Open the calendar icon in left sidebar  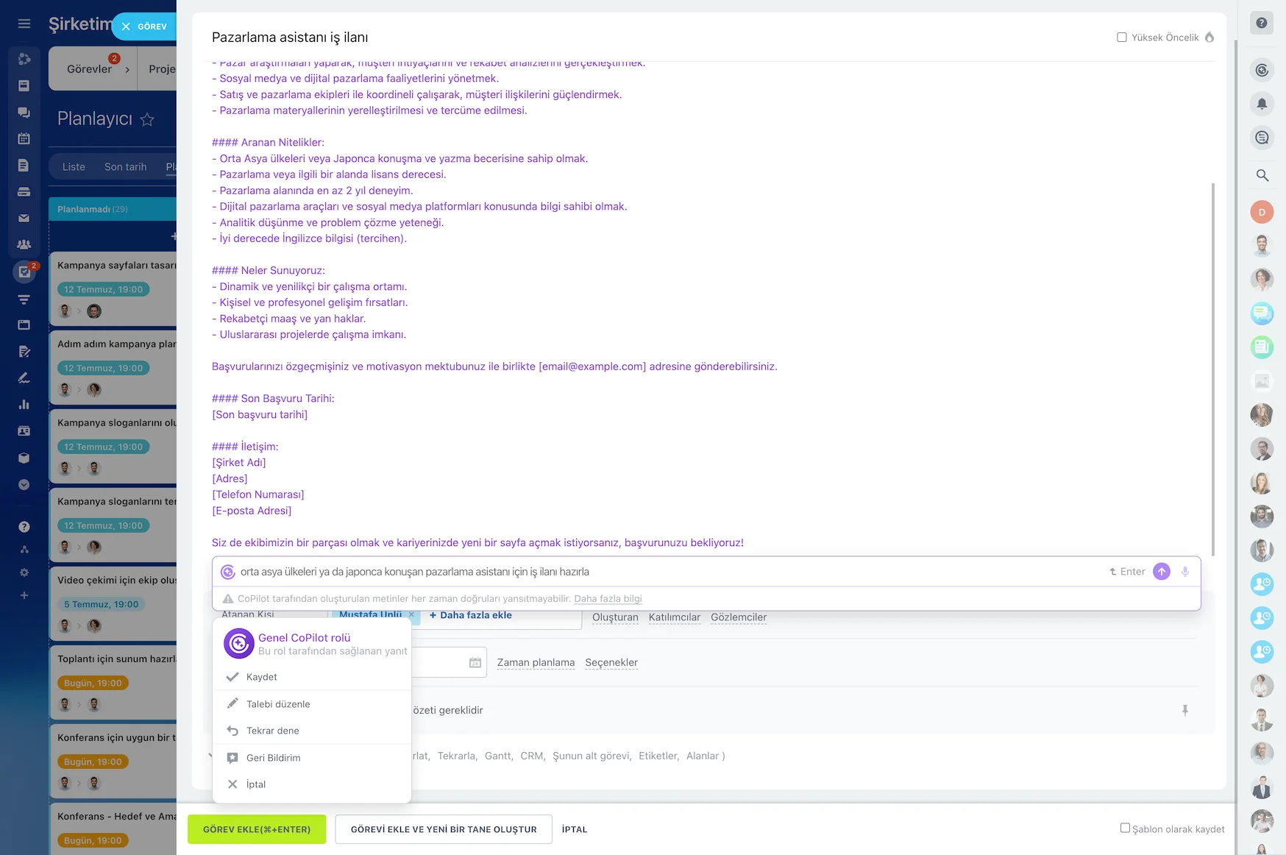point(24,138)
